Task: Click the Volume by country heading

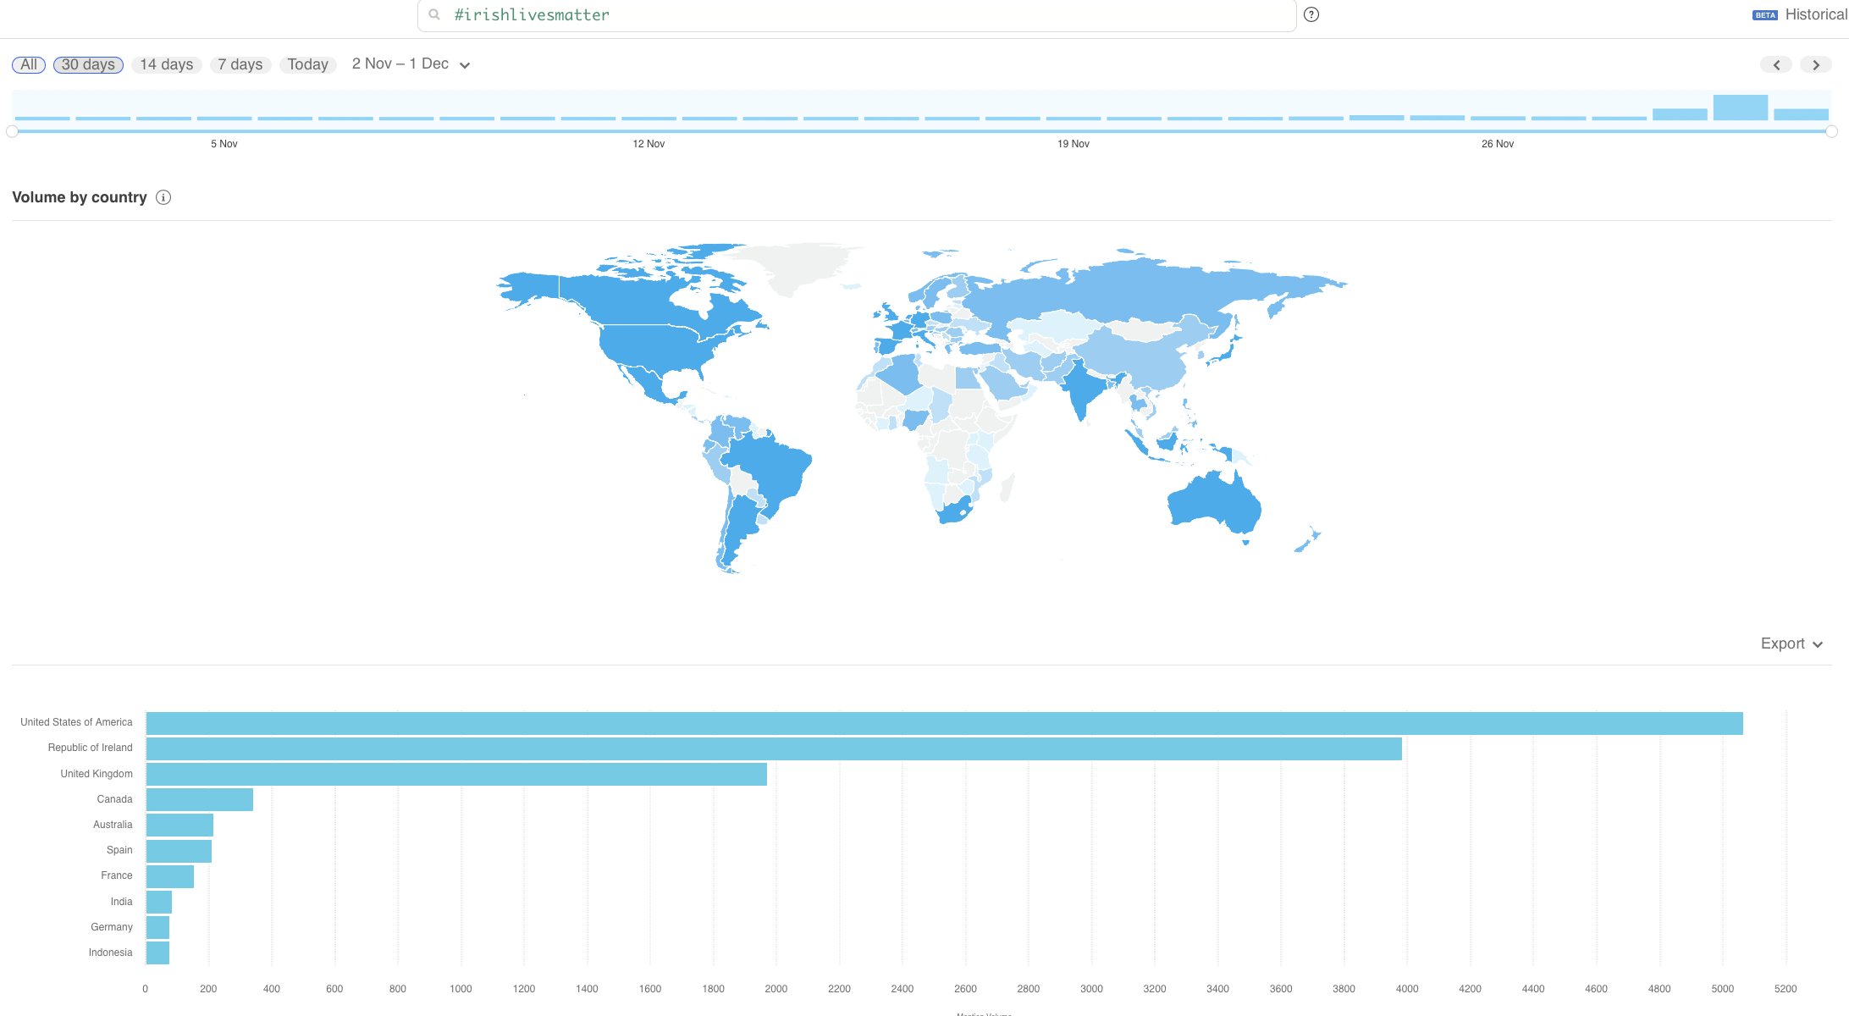Action: tap(80, 197)
